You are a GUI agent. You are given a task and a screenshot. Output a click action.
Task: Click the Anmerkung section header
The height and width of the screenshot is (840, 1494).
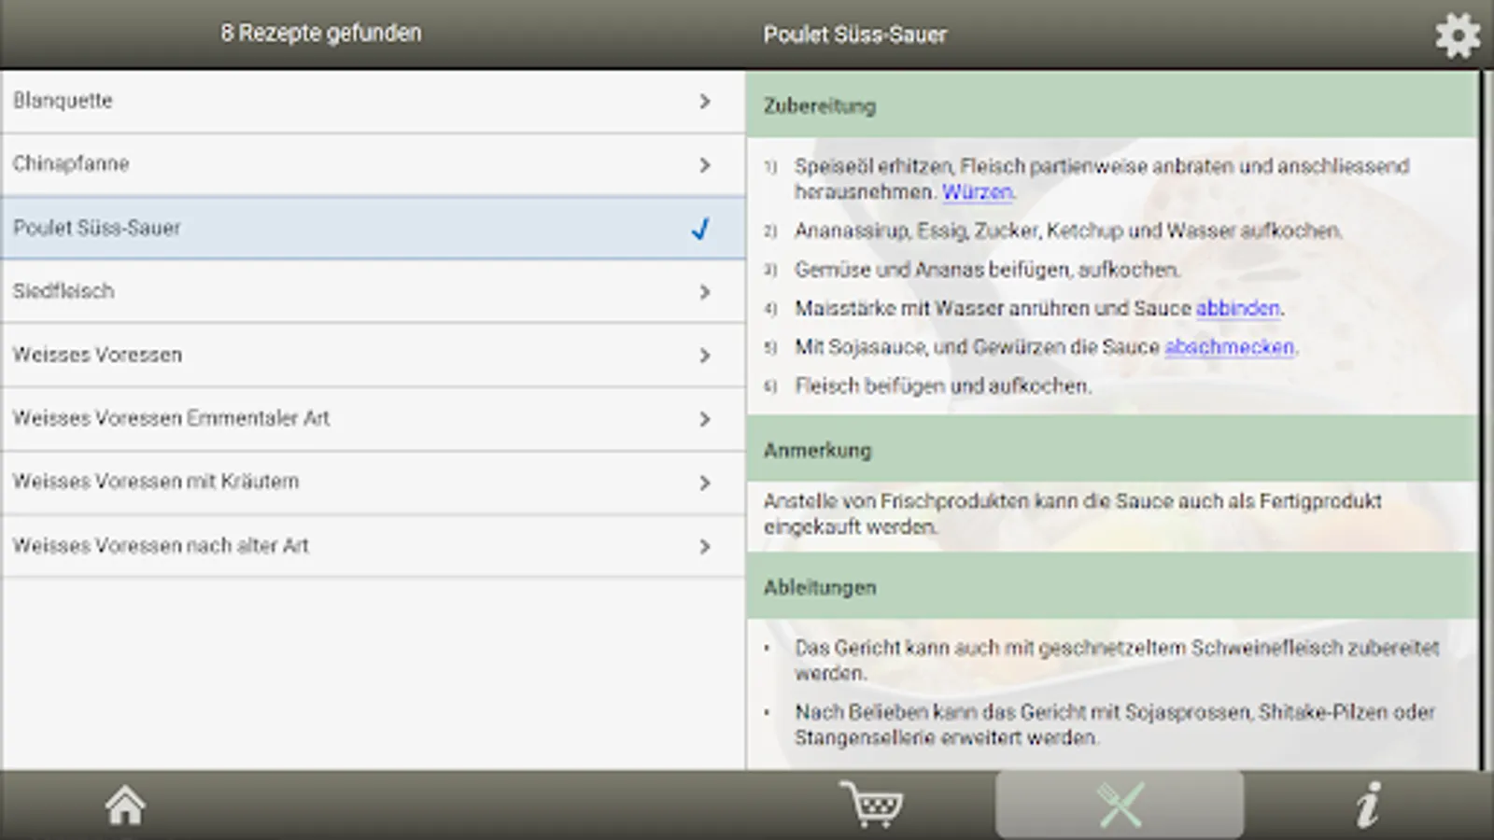coord(817,451)
